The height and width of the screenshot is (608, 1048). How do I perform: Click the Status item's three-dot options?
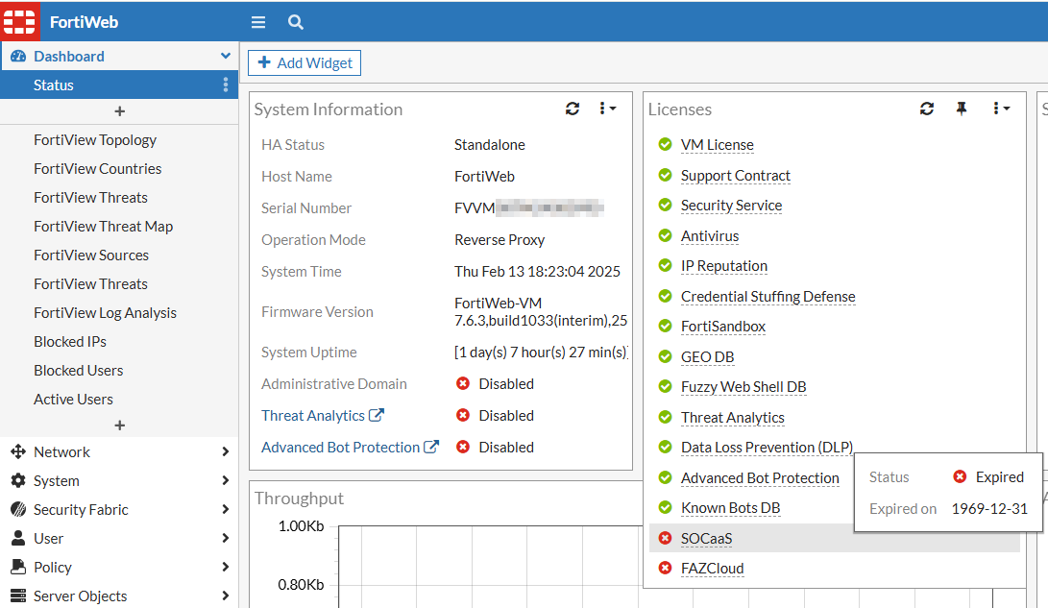coord(226,85)
